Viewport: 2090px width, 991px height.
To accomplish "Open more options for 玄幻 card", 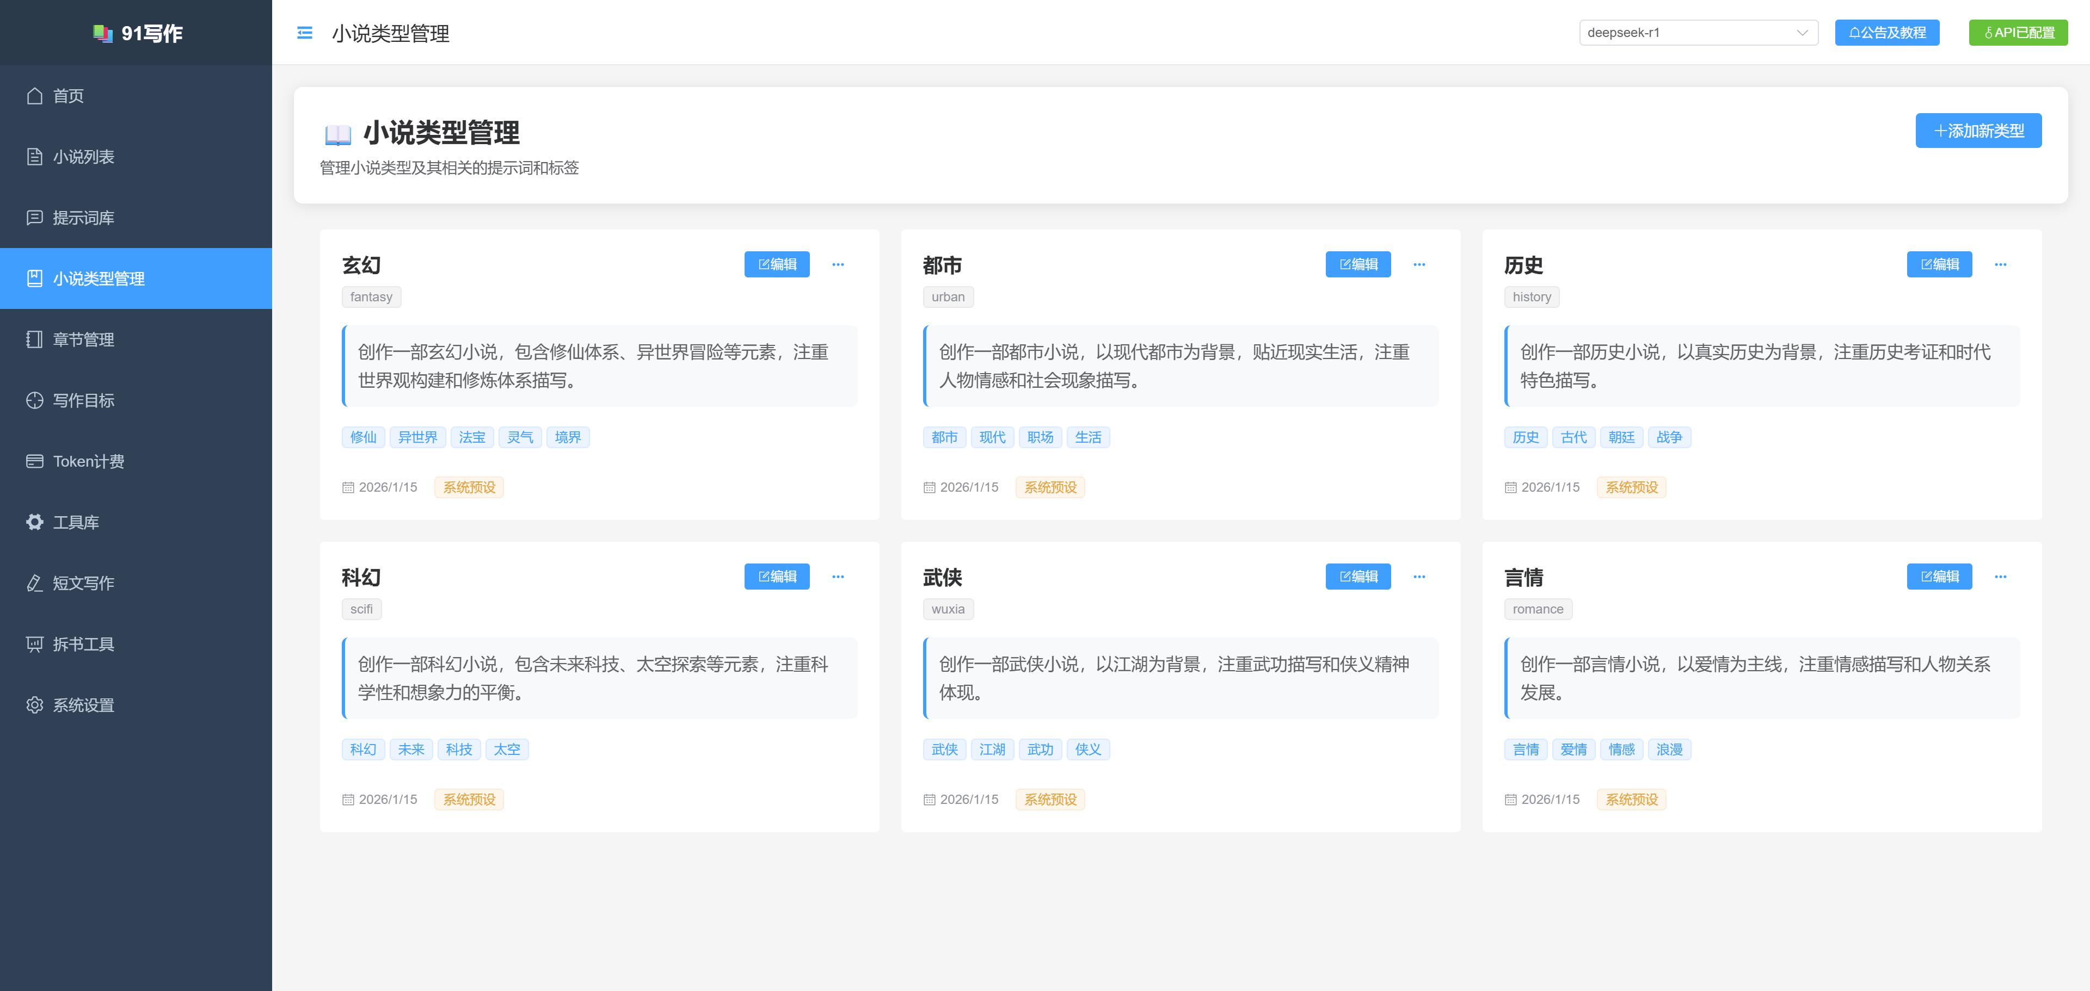I will click(x=837, y=264).
